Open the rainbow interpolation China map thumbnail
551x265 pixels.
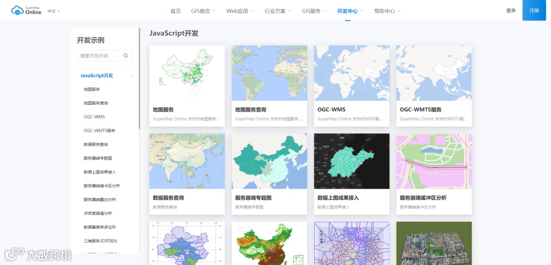click(269, 243)
